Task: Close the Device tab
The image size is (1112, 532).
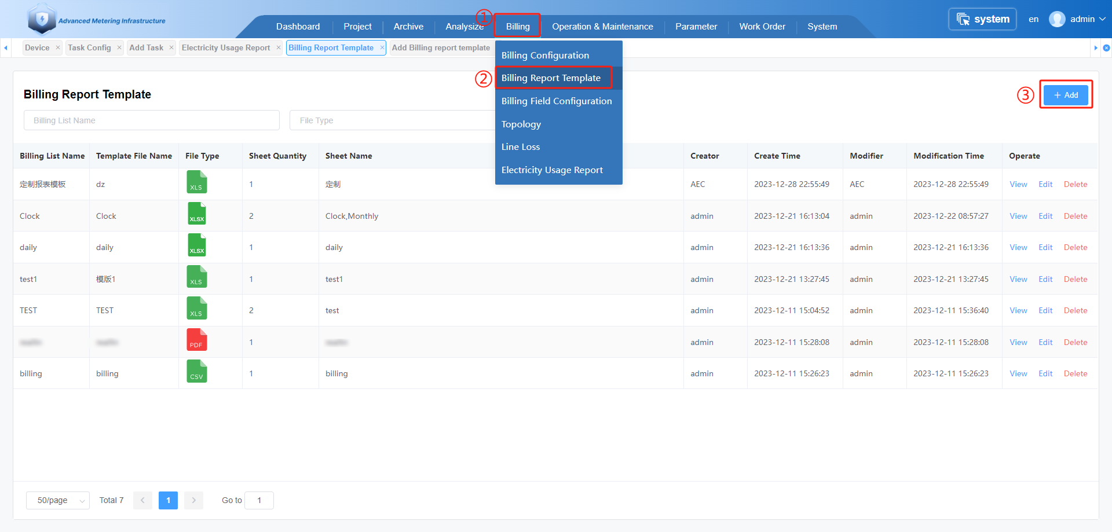Action: [58, 47]
